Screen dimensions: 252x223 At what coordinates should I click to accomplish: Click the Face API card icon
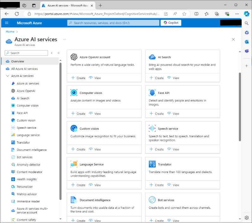tap(152, 93)
